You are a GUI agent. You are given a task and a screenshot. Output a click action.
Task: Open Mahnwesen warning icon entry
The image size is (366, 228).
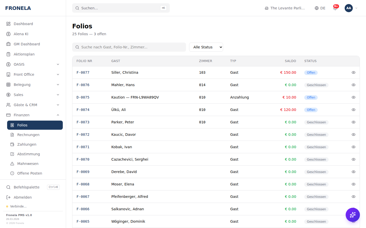(x=28, y=164)
